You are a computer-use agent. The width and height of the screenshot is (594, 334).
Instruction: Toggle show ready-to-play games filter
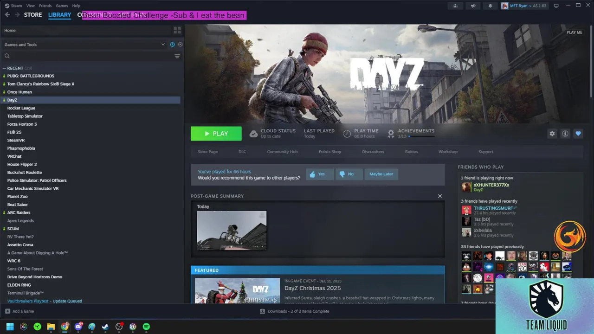(180, 45)
